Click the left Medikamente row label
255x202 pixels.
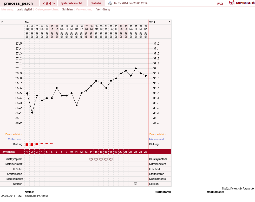pos(15,179)
